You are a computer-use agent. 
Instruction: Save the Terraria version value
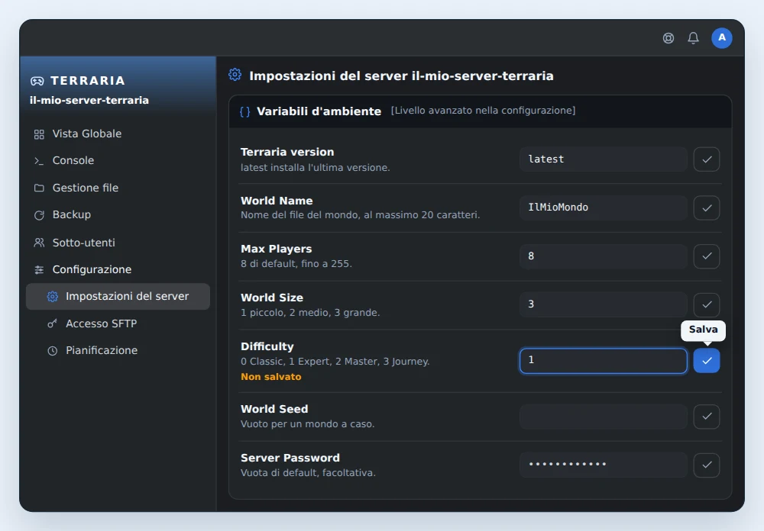click(707, 159)
